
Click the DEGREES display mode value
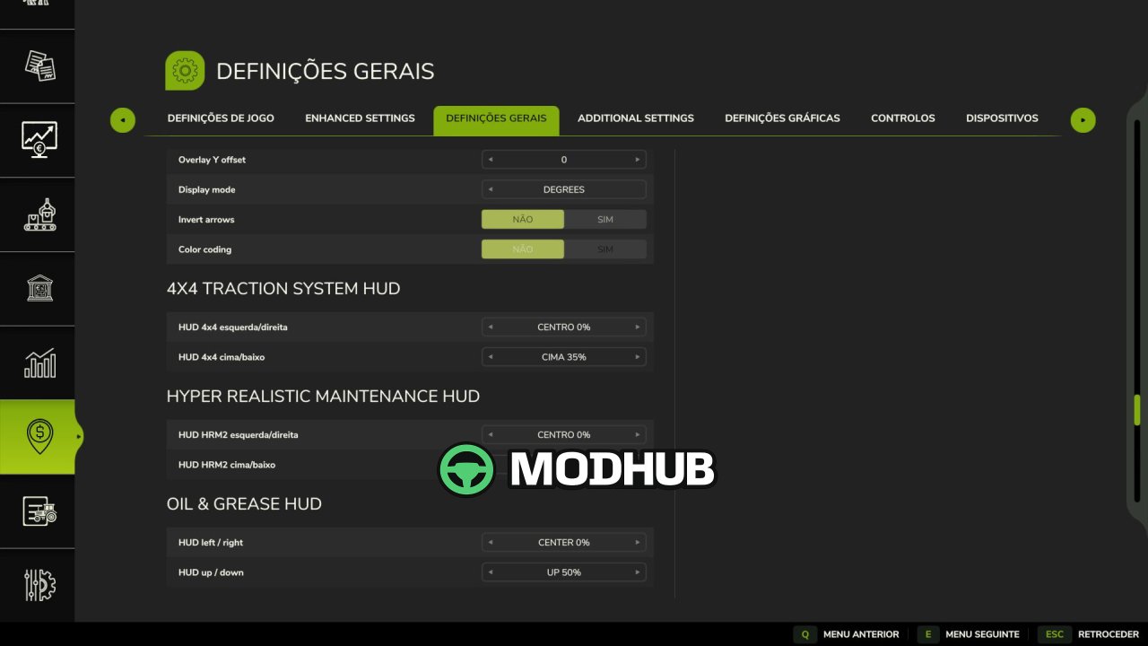pos(564,189)
